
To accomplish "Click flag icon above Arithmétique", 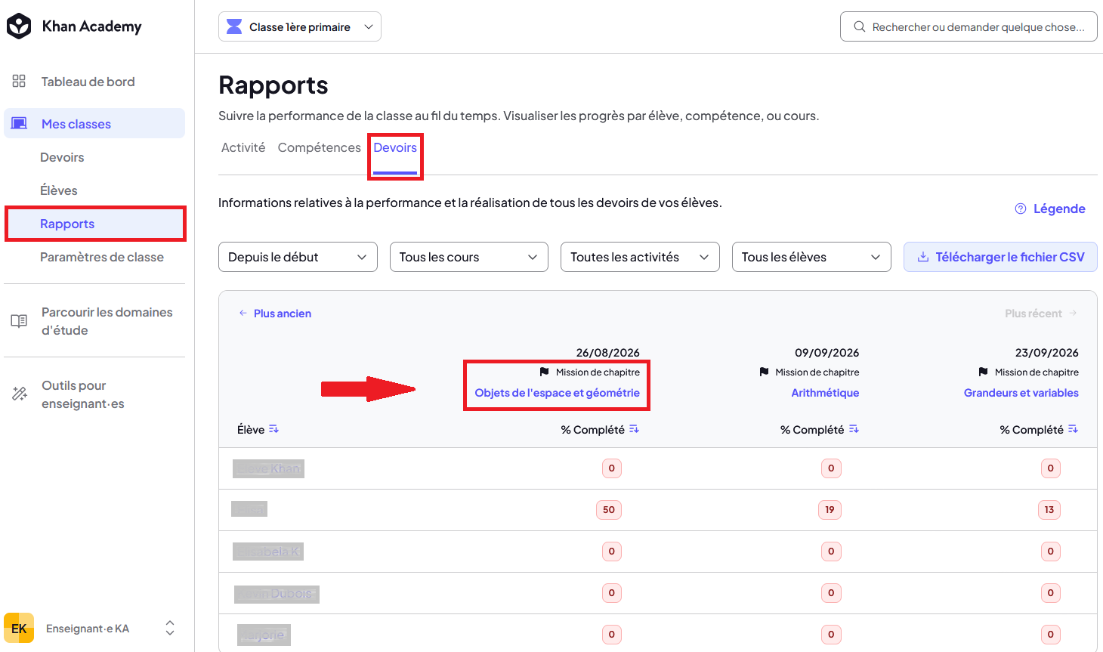I will click(x=764, y=372).
